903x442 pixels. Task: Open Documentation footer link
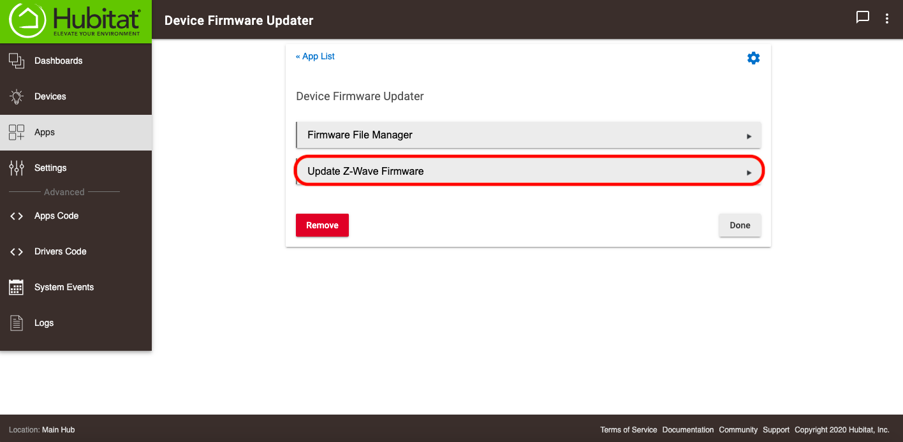688,430
